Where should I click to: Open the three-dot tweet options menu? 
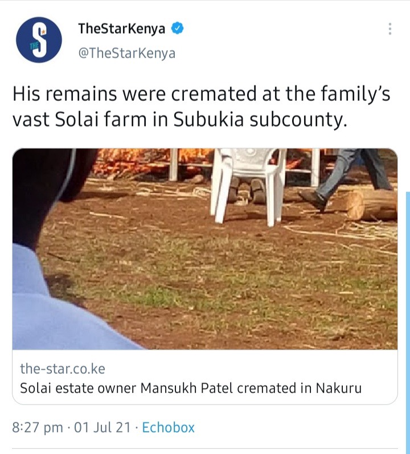pyautogui.click(x=389, y=29)
